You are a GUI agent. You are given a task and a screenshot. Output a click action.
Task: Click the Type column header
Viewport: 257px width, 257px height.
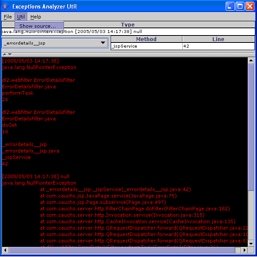click(x=128, y=24)
